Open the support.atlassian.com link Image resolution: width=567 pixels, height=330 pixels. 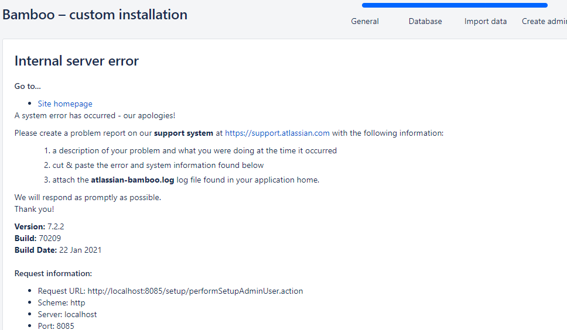point(278,133)
